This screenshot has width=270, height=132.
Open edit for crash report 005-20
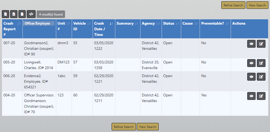(x=261, y=63)
